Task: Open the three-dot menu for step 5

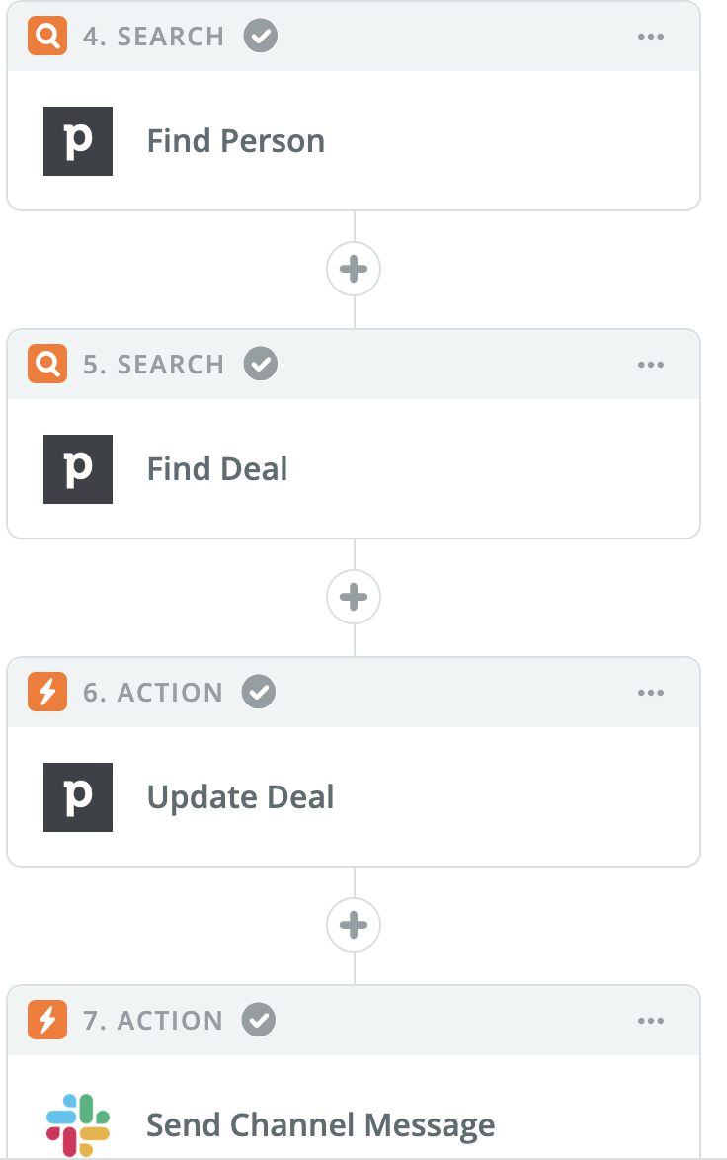Action: tap(651, 364)
